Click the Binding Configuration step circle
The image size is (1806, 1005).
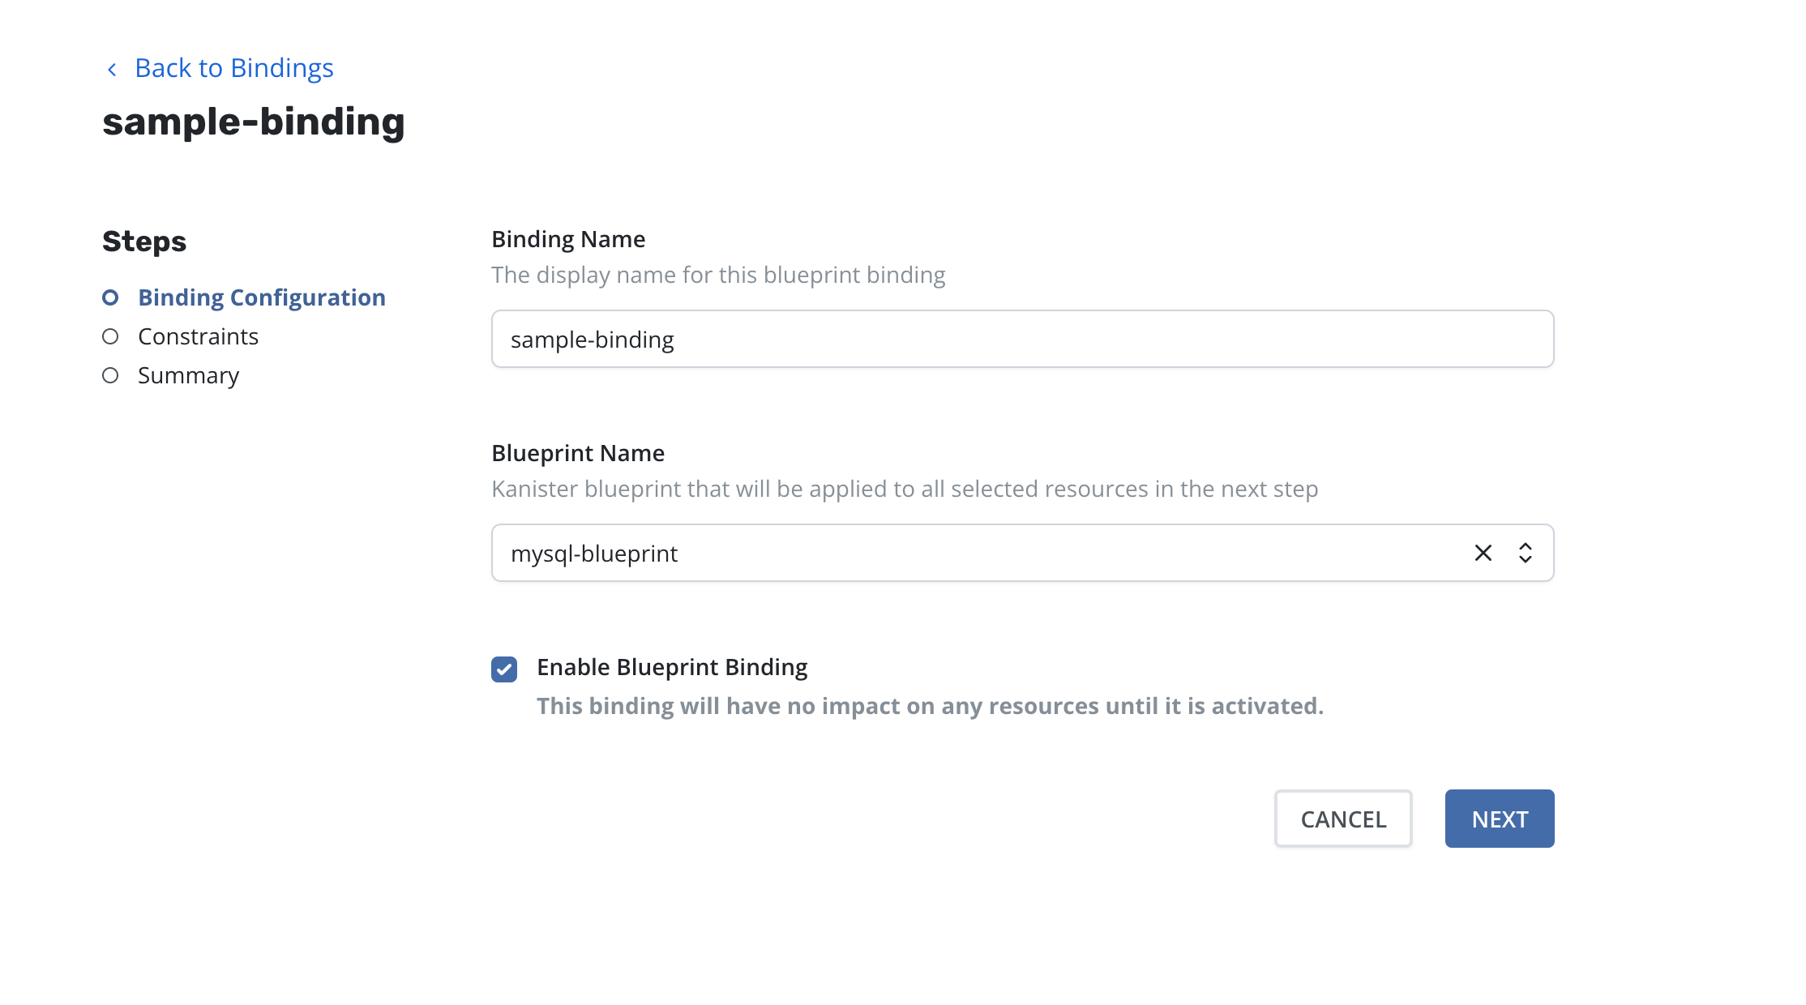[x=111, y=297]
